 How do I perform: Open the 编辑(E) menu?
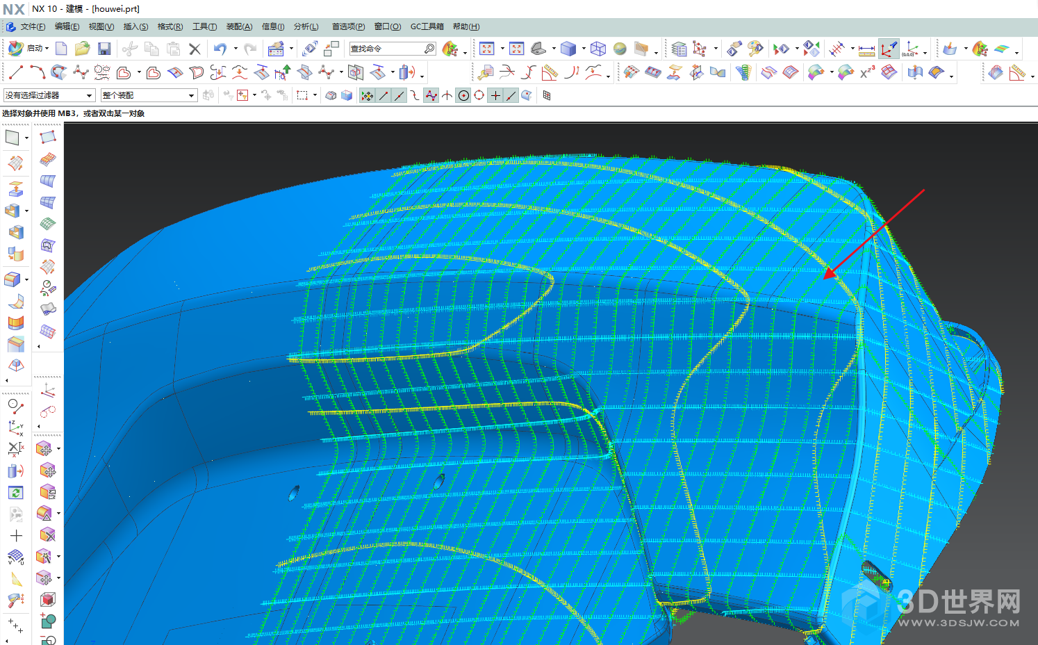(x=67, y=26)
